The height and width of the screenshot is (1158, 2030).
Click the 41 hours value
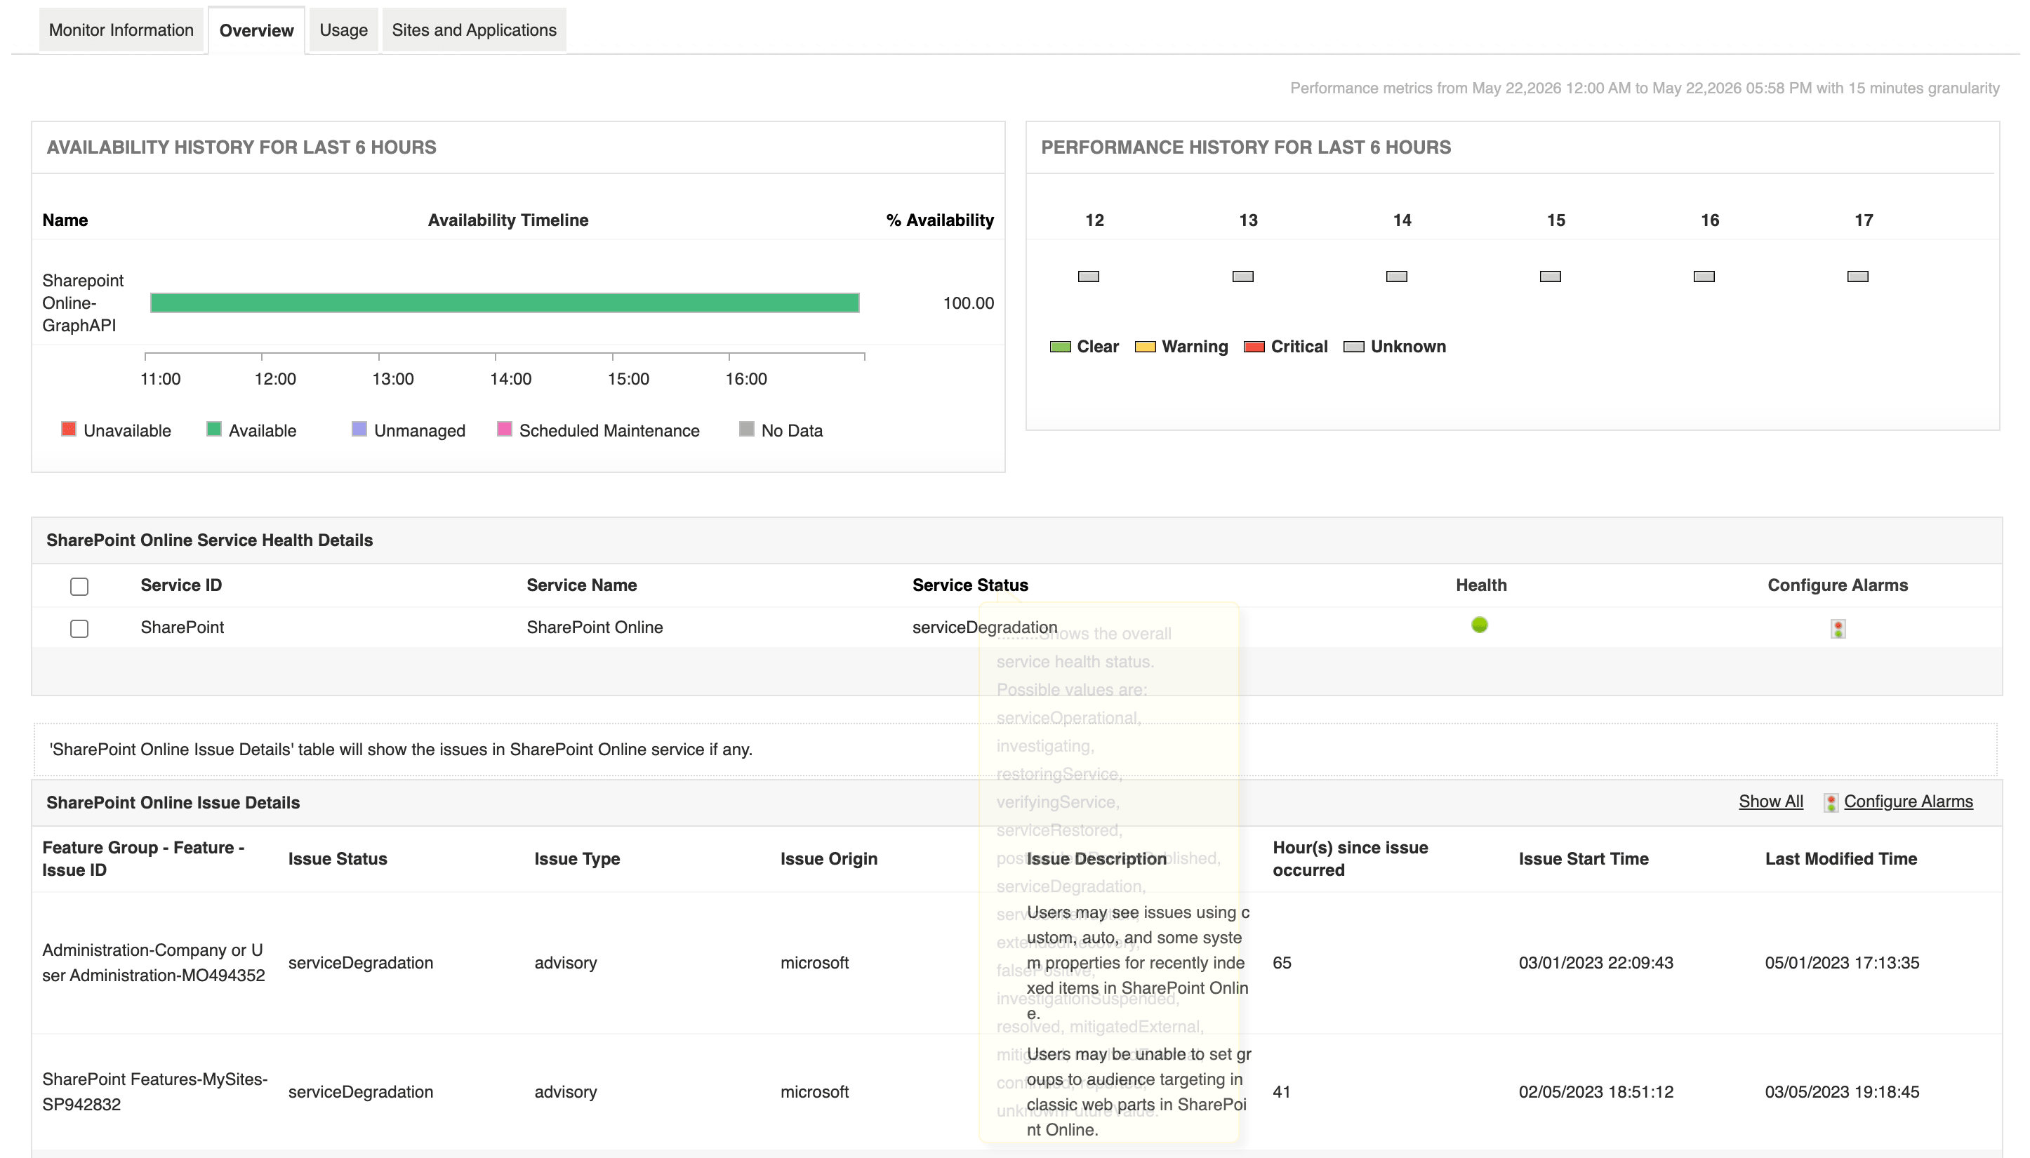pos(1282,1092)
